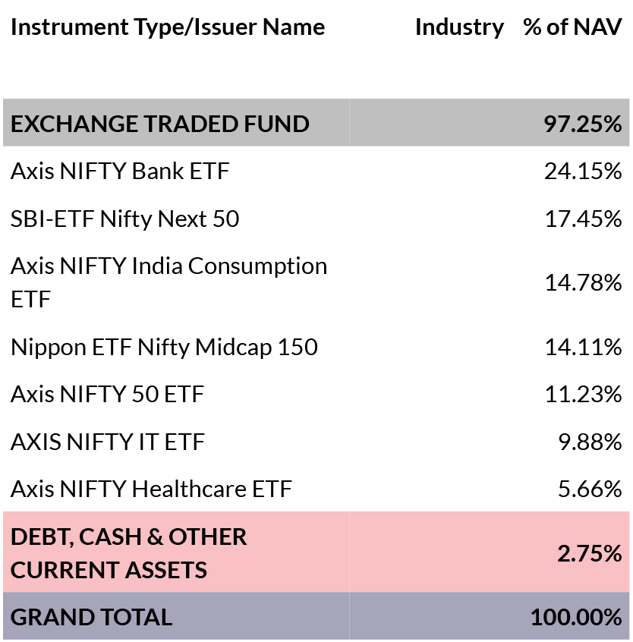Select the SBI-ETF Nifty Next 50 row
Image resolution: width=633 pixels, height=642 pixels.
316,219
